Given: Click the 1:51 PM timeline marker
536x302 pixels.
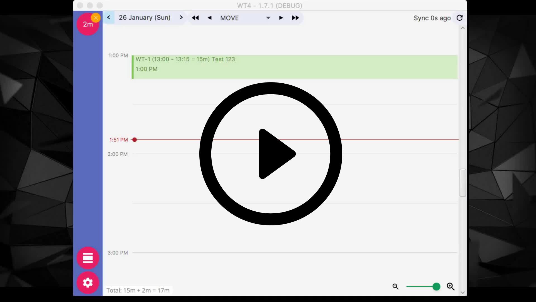Looking at the screenshot, I should click(x=135, y=139).
